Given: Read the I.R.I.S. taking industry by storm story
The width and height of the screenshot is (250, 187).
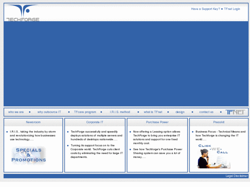Looking at the screenshot, I should tap(33, 136).
